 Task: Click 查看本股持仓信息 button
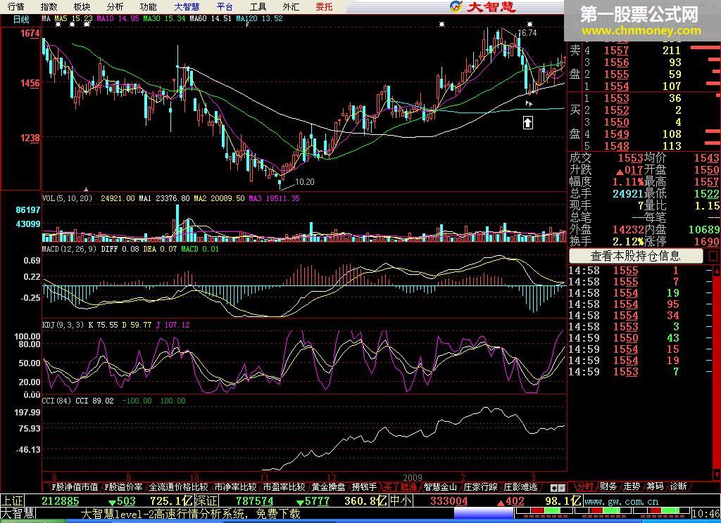(636, 256)
